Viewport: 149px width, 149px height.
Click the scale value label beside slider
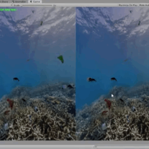55,5
